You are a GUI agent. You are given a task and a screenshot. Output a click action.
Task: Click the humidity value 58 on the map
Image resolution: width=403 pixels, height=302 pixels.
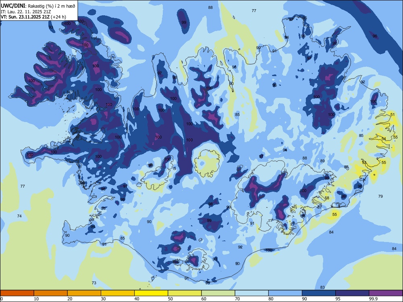pos(327,198)
